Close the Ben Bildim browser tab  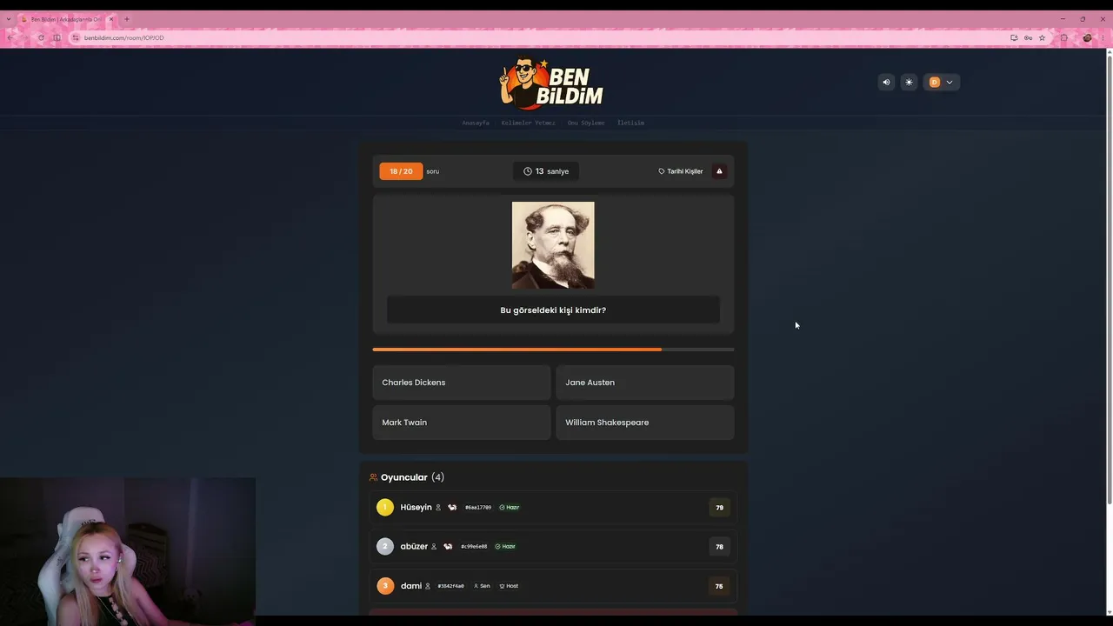[x=111, y=19]
